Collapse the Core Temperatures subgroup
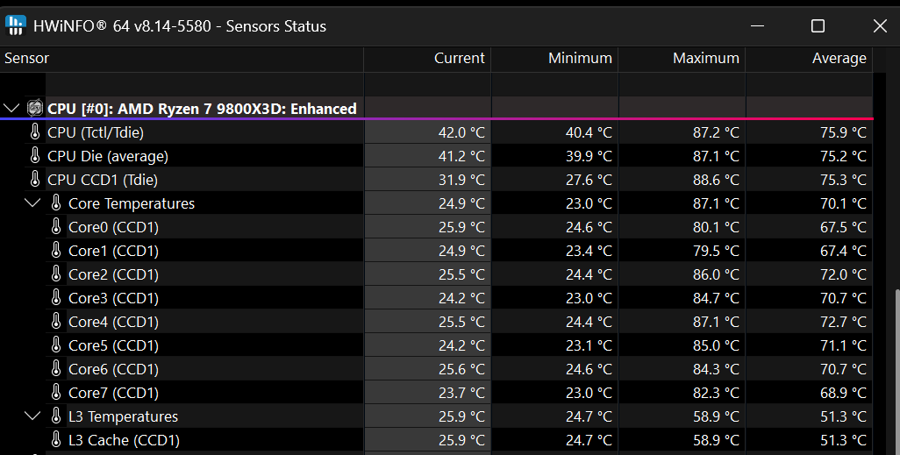This screenshot has height=455, width=900. (x=32, y=203)
